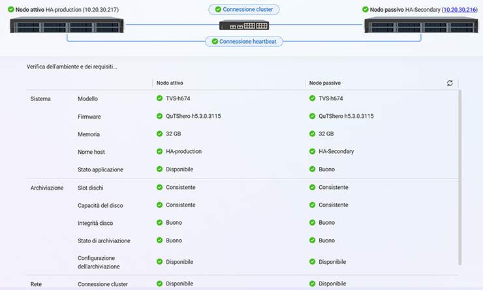Click the passive node HA-Secondary host name value
This screenshot has height=290, width=483.
coord(336,151)
